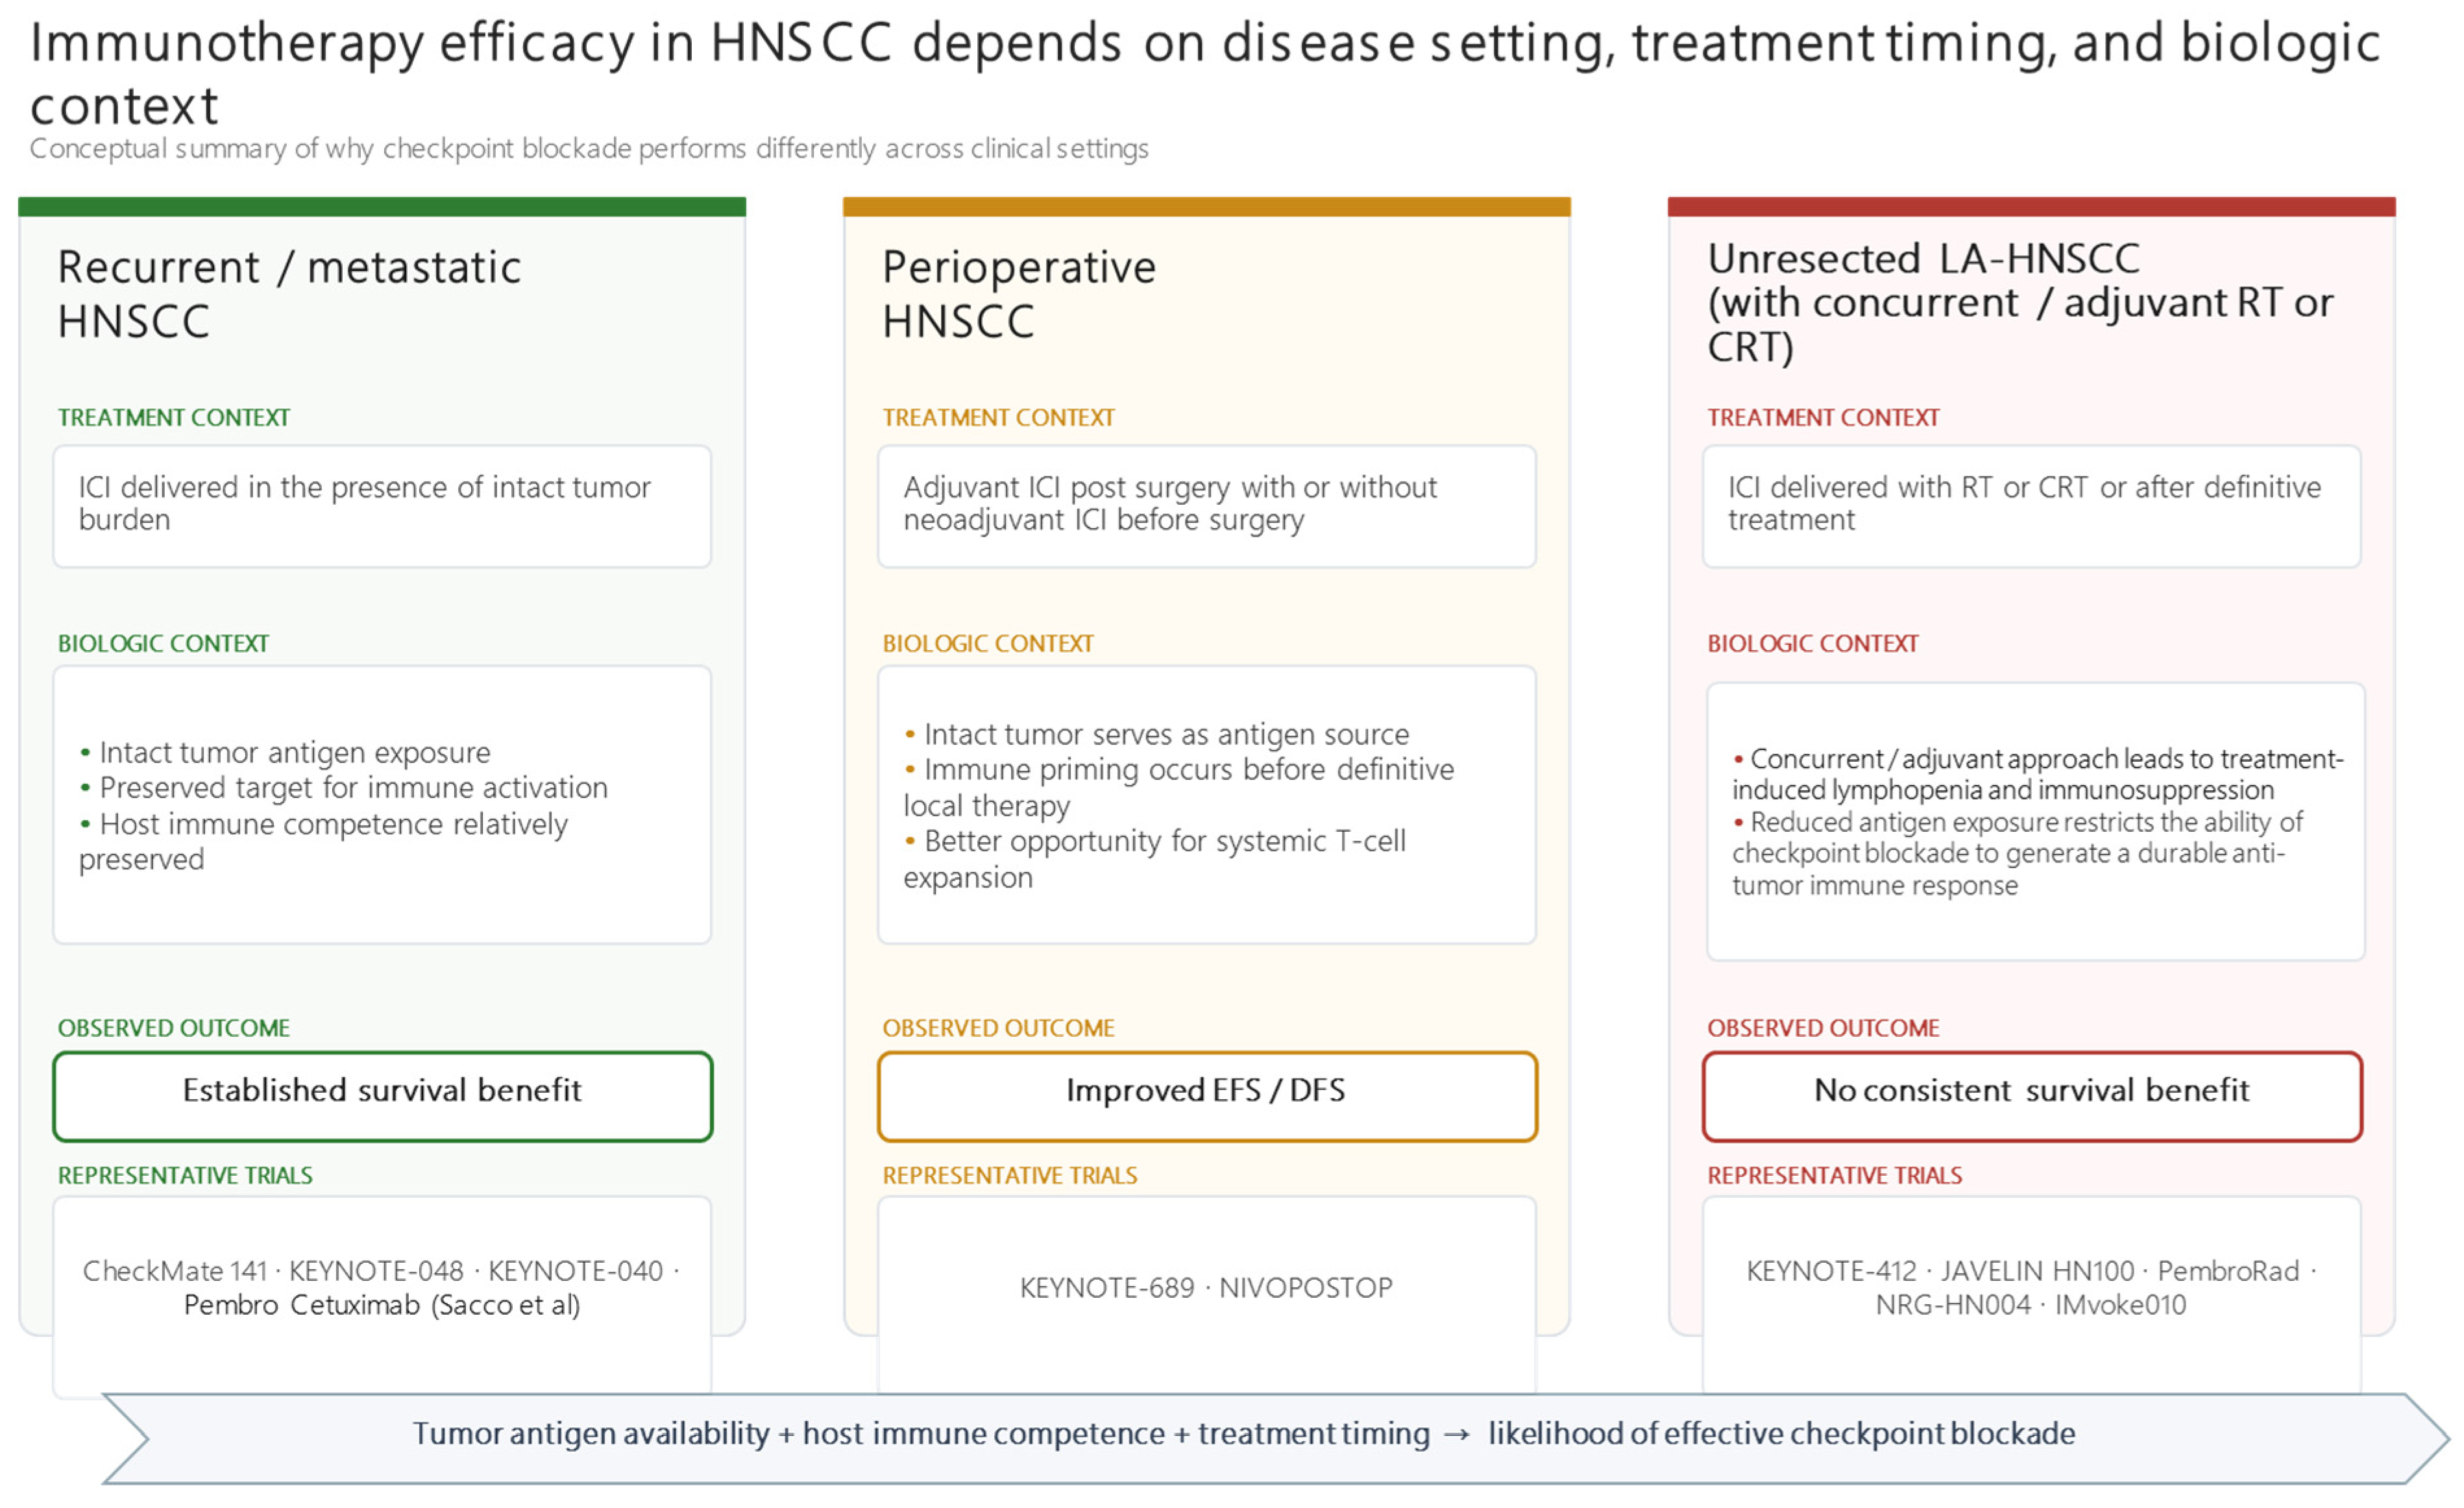Select the treatment-induced lymphopenia bullet box
The image size is (2464, 1508).
coord(2036,822)
